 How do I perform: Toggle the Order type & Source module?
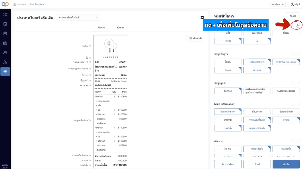286,62
